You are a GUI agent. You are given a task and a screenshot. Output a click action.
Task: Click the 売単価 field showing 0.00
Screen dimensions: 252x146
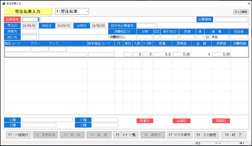click(221, 54)
